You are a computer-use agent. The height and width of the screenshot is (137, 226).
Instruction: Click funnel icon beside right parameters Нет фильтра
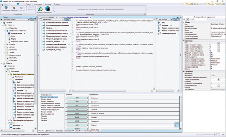click(x=157, y=20)
